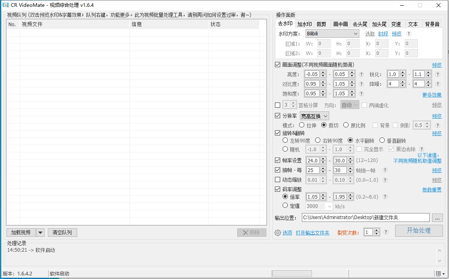The image size is (449, 279).
Task: Select the 定值 bitrate radio button
Action: point(285,205)
